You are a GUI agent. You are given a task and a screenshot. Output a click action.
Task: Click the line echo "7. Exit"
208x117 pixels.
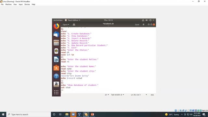click(x=69, y=48)
